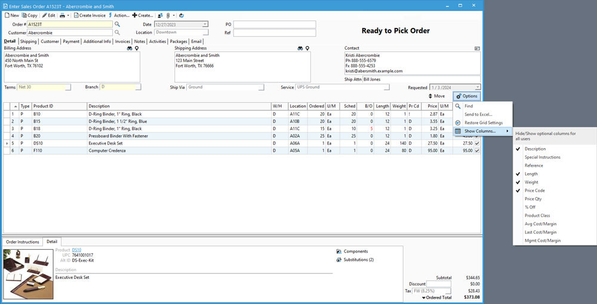The height and width of the screenshot is (304, 597).
Task: Click the Executive Desk Set product thumbnail
Action: [27, 273]
